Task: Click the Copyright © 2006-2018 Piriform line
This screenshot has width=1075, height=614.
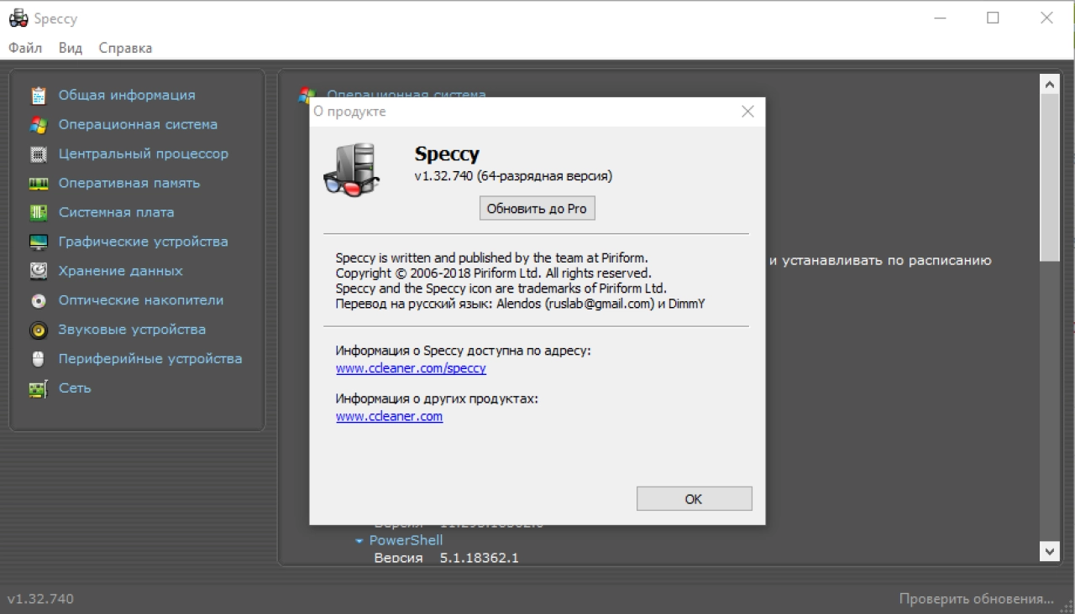Action: pos(493,273)
